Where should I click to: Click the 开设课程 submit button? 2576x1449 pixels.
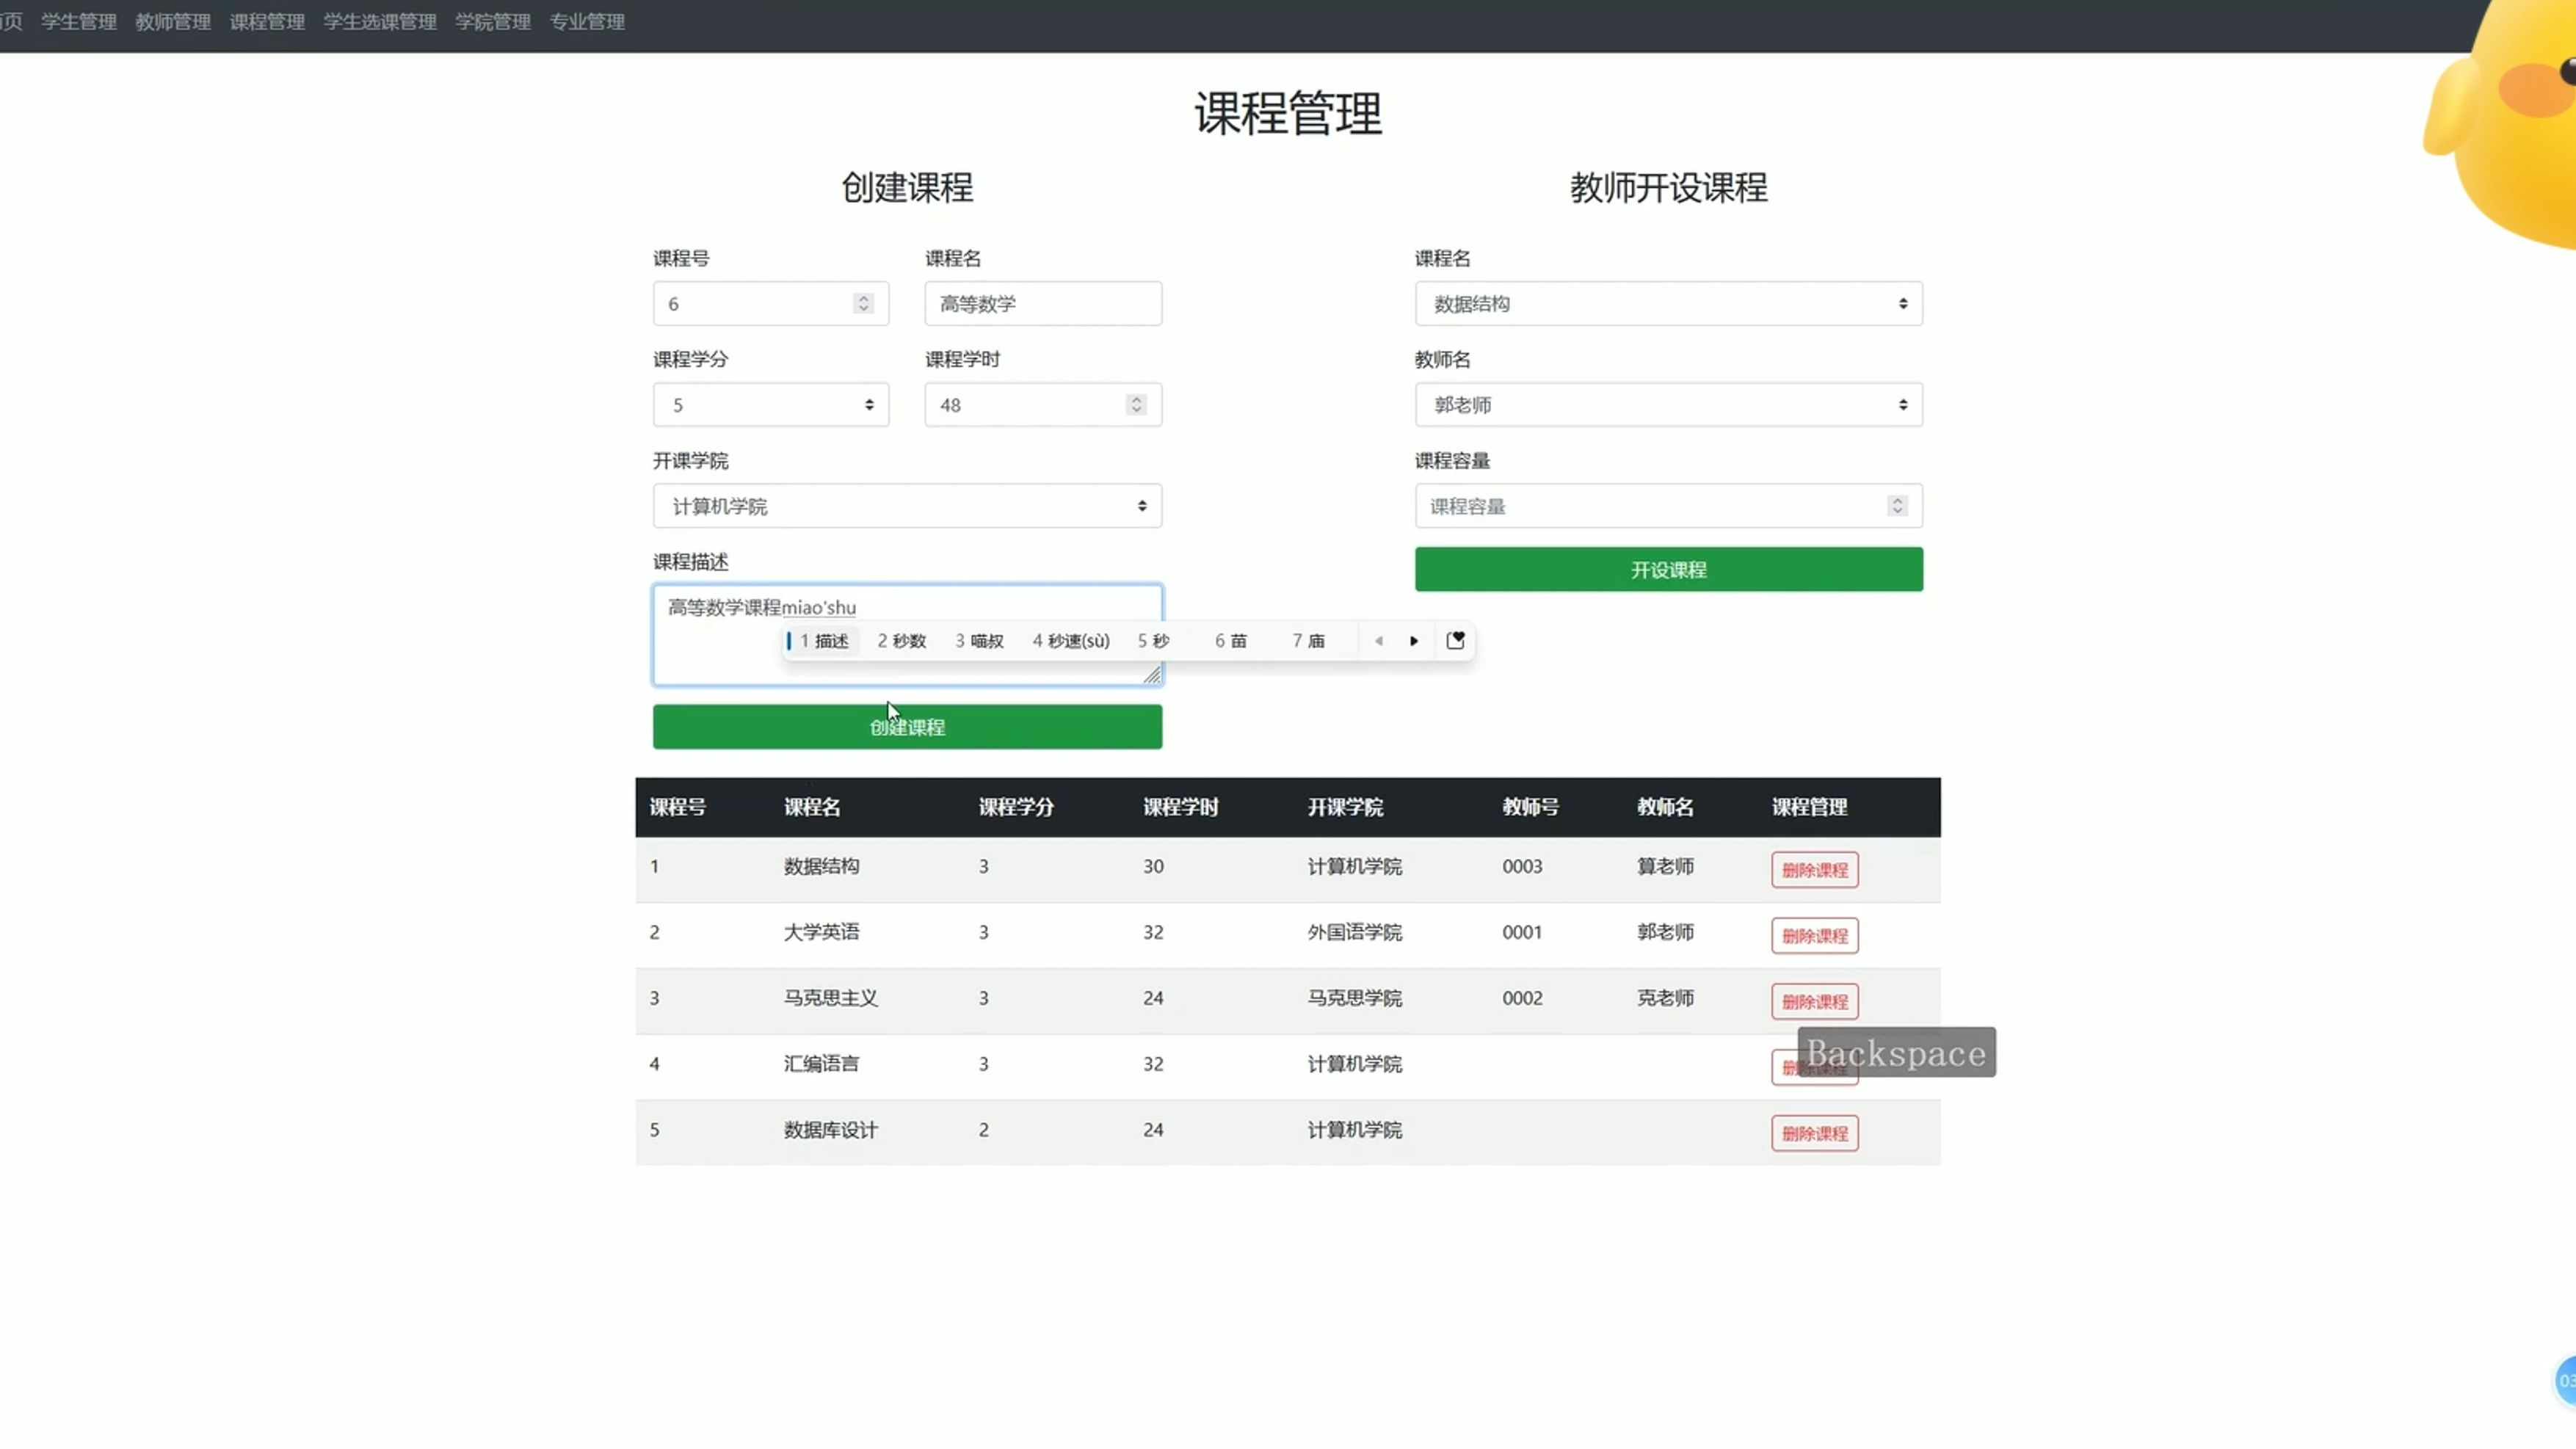click(1669, 570)
